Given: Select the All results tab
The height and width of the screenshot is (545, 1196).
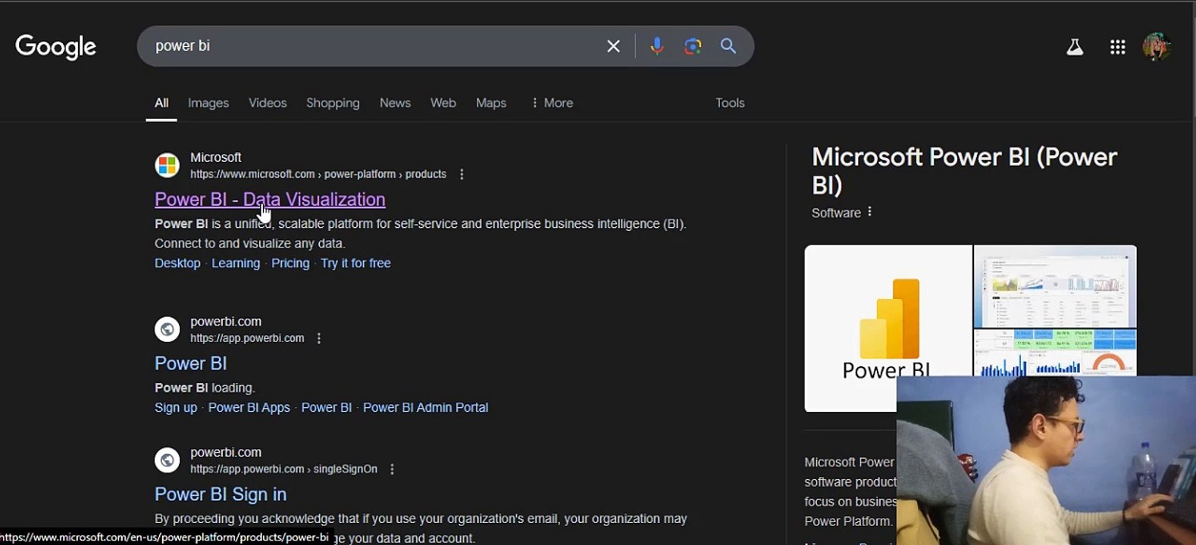Looking at the screenshot, I should tap(161, 103).
